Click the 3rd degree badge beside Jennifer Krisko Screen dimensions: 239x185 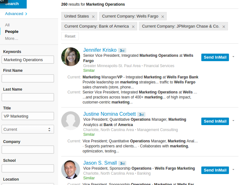[x=122, y=50]
